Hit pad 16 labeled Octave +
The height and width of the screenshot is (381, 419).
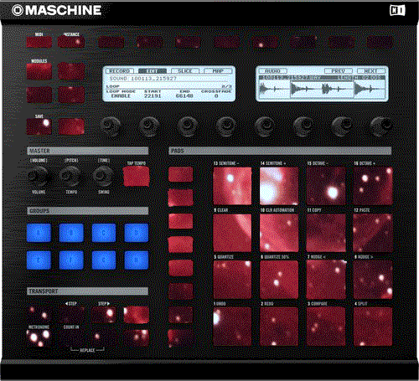coord(373,186)
